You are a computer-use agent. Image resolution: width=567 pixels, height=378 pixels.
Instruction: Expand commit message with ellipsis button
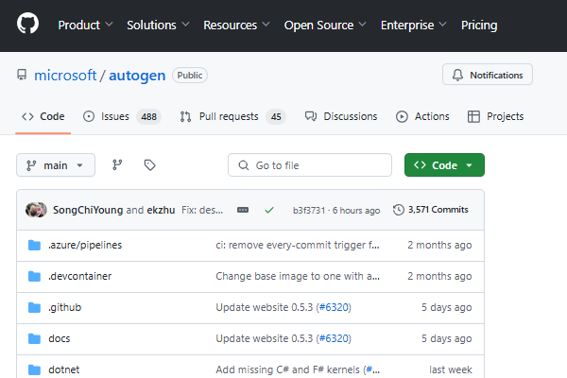(243, 210)
